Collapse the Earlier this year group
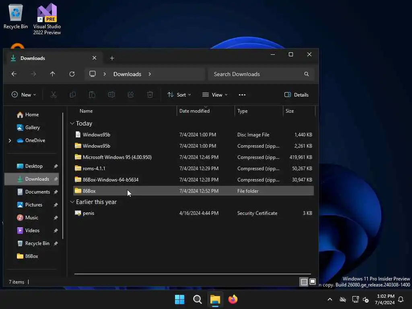 72,202
